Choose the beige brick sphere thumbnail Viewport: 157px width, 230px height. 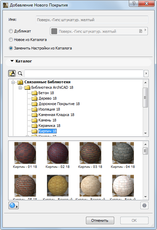tap(90, 186)
